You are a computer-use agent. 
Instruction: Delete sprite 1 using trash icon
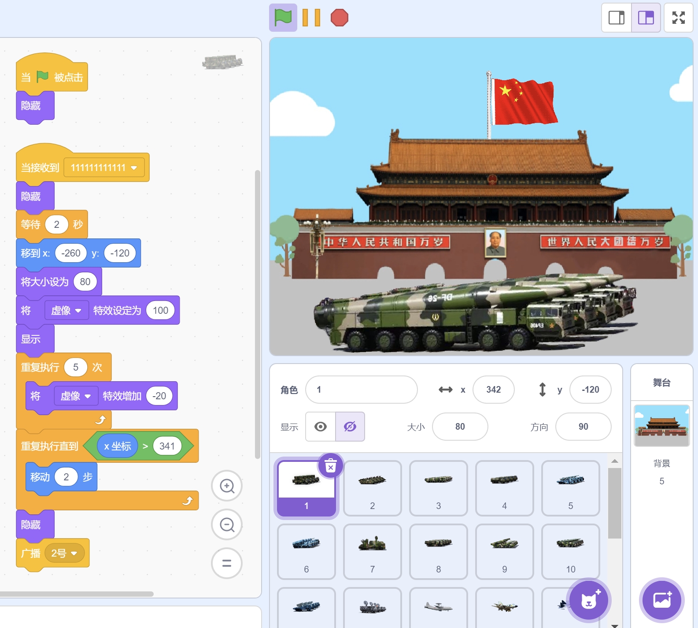point(330,465)
